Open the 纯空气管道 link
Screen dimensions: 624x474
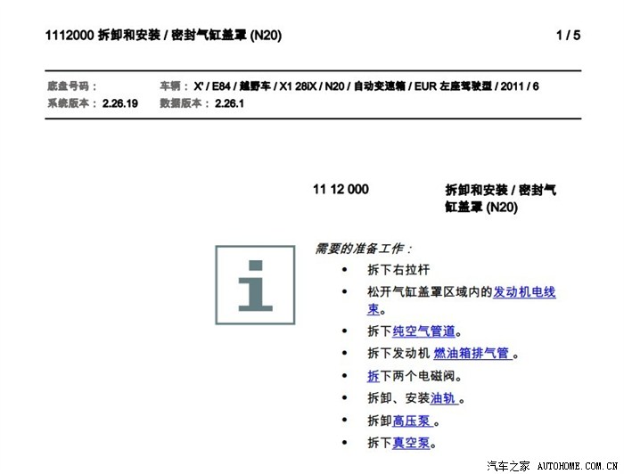[423, 331]
